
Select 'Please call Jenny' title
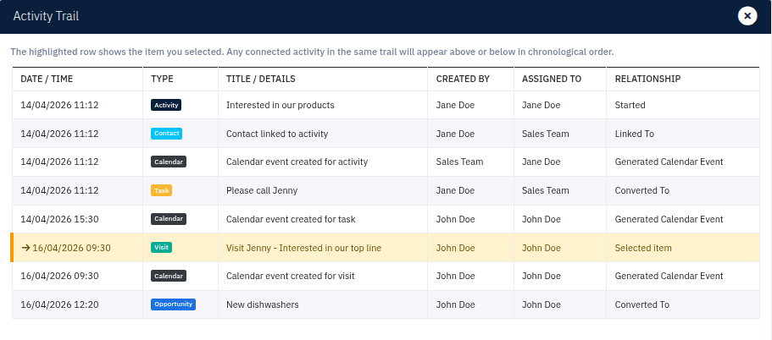(262, 190)
